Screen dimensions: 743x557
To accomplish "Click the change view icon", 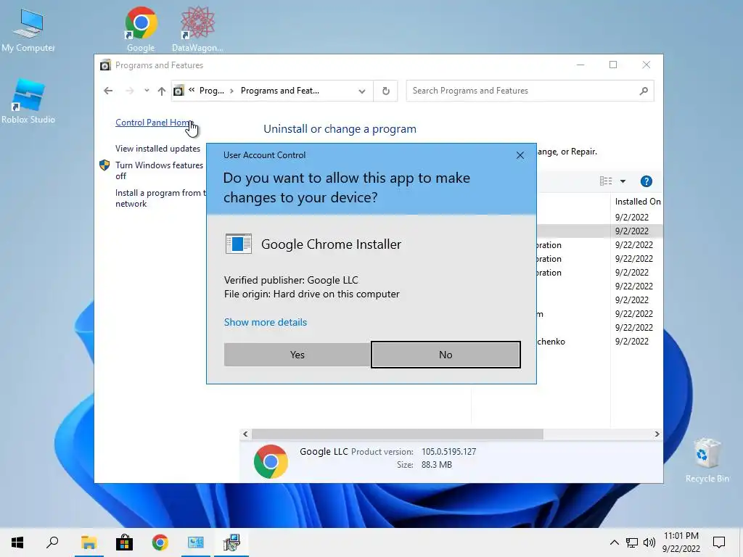I will 606,181.
